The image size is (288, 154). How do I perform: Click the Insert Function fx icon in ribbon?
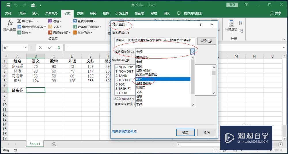(10, 24)
